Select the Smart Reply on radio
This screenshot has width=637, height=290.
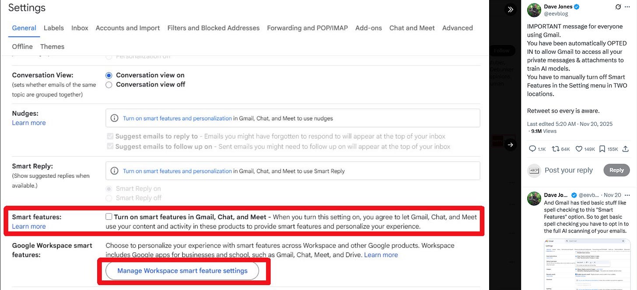point(109,189)
